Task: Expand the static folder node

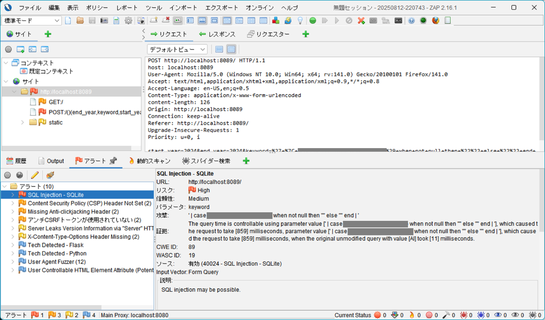Action: 23,122
